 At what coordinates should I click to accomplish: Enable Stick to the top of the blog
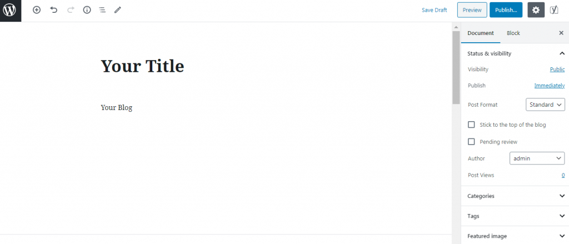[x=472, y=125]
